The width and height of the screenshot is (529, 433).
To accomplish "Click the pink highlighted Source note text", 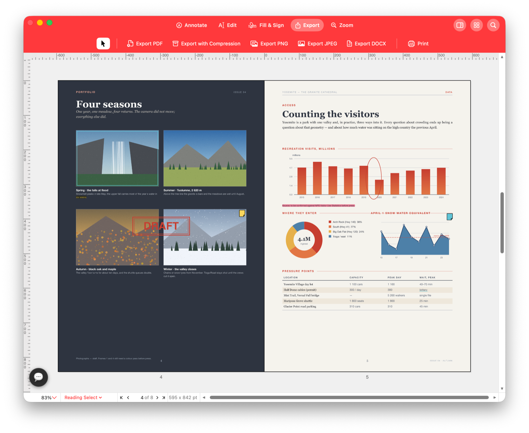I will coord(318,206).
